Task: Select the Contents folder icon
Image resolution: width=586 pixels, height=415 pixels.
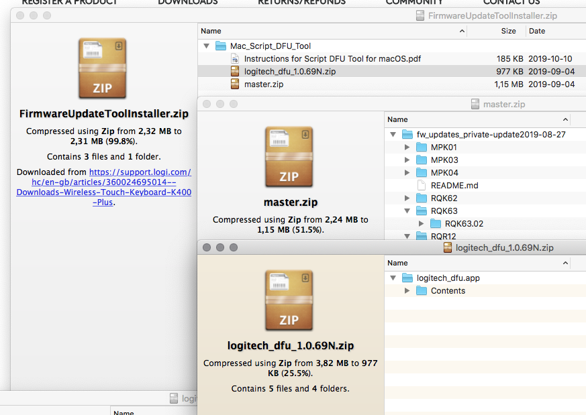Action: (x=422, y=290)
